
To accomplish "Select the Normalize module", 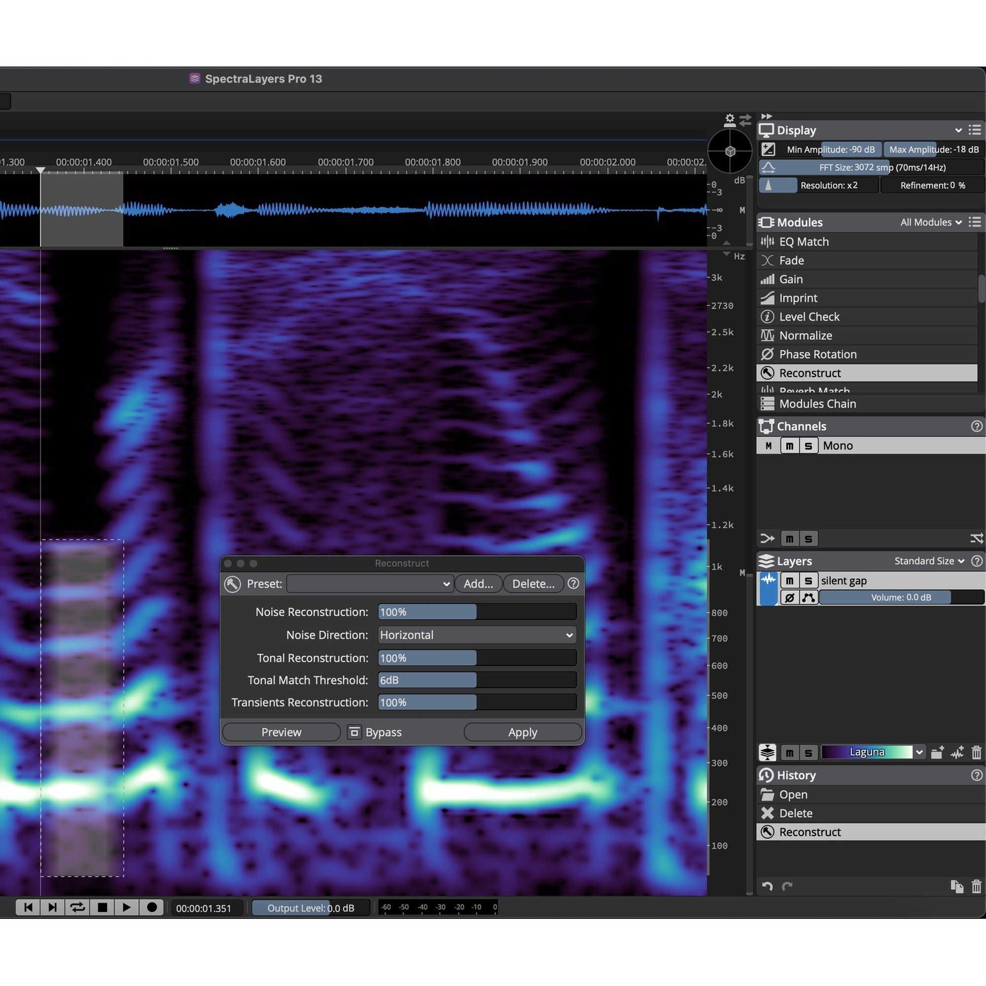I will tap(867, 335).
